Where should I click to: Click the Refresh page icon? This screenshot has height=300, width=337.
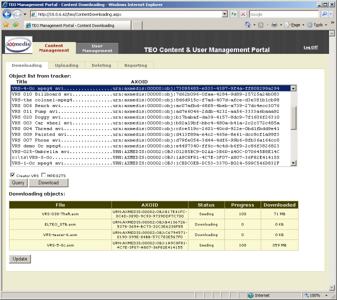tap(234, 15)
